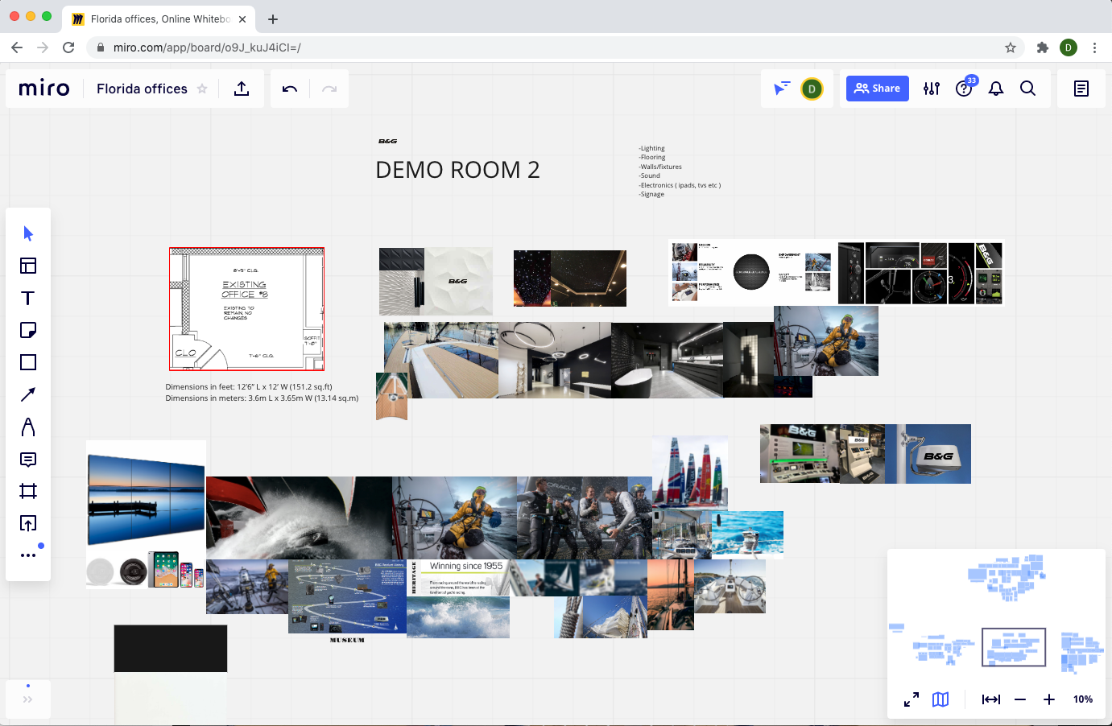Redo the last action
Screen dimensions: 1112x726
[329, 89]
